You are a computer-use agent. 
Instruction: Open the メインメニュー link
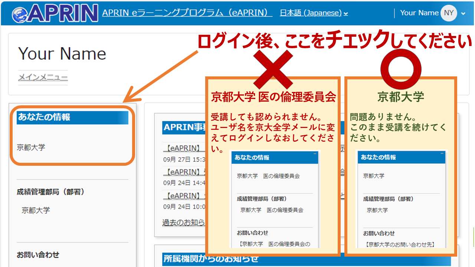[x=43, y=78]
